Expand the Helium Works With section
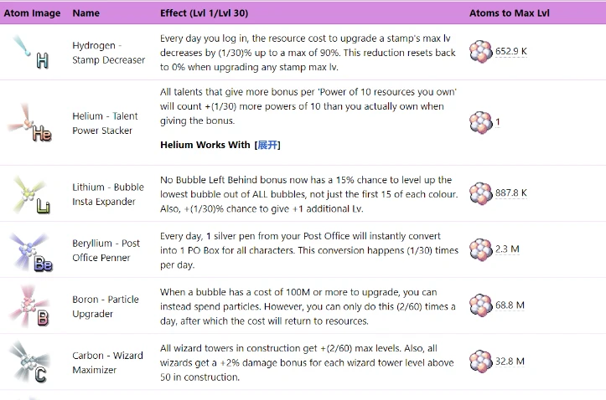 pyautogui.click(x=267, y=145)
